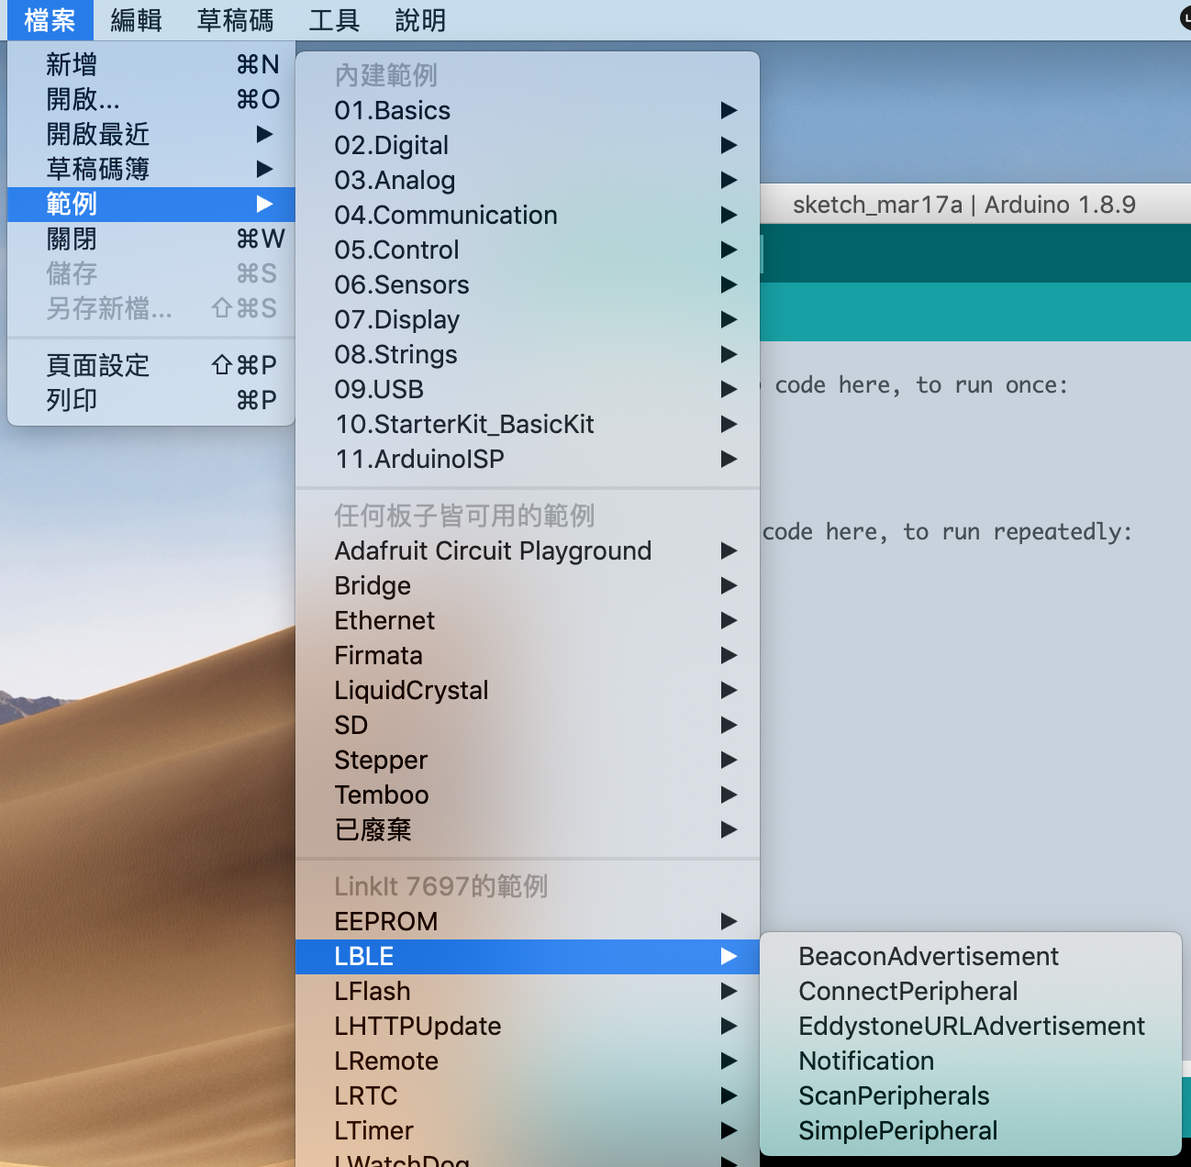
Task: Open the 工具 menu
Action: click(x=334, y=19)
